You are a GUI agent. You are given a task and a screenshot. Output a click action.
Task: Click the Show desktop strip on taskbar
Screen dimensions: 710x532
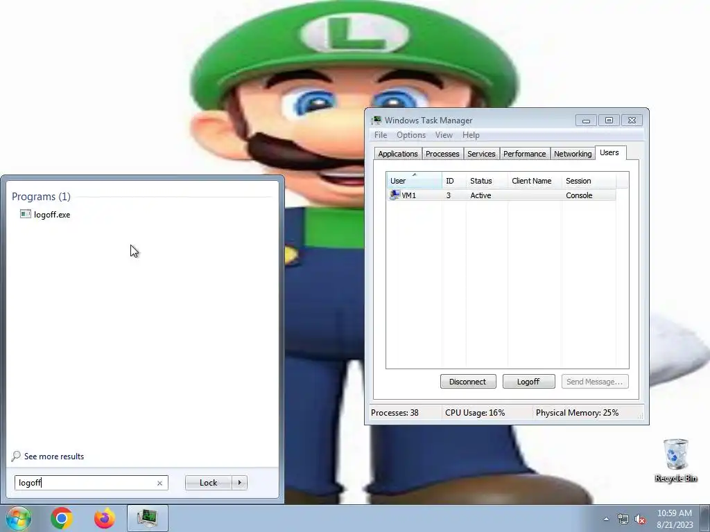click(x=705, y=518)
